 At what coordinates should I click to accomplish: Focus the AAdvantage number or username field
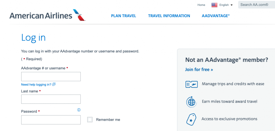pyautogui.click(x=51, y=77)
